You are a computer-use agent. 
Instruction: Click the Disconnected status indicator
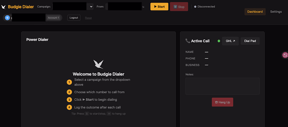click(205, 7)
